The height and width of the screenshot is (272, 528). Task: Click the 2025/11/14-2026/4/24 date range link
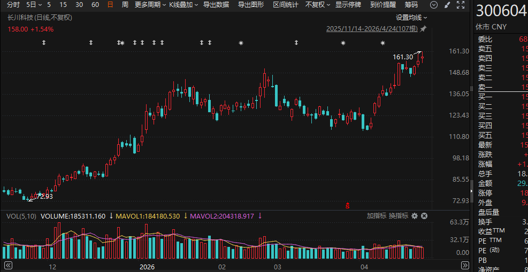372,28
